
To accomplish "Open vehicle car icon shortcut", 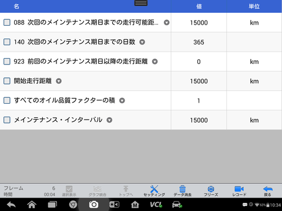I will [x=177, y=205].
